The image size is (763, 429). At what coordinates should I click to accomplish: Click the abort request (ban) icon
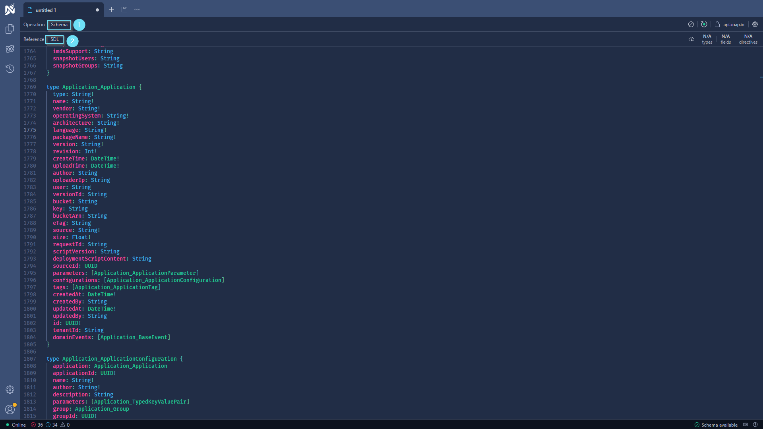(x=691, y=24)
